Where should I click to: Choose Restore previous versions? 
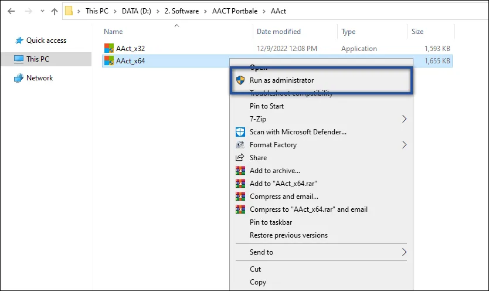288,235
